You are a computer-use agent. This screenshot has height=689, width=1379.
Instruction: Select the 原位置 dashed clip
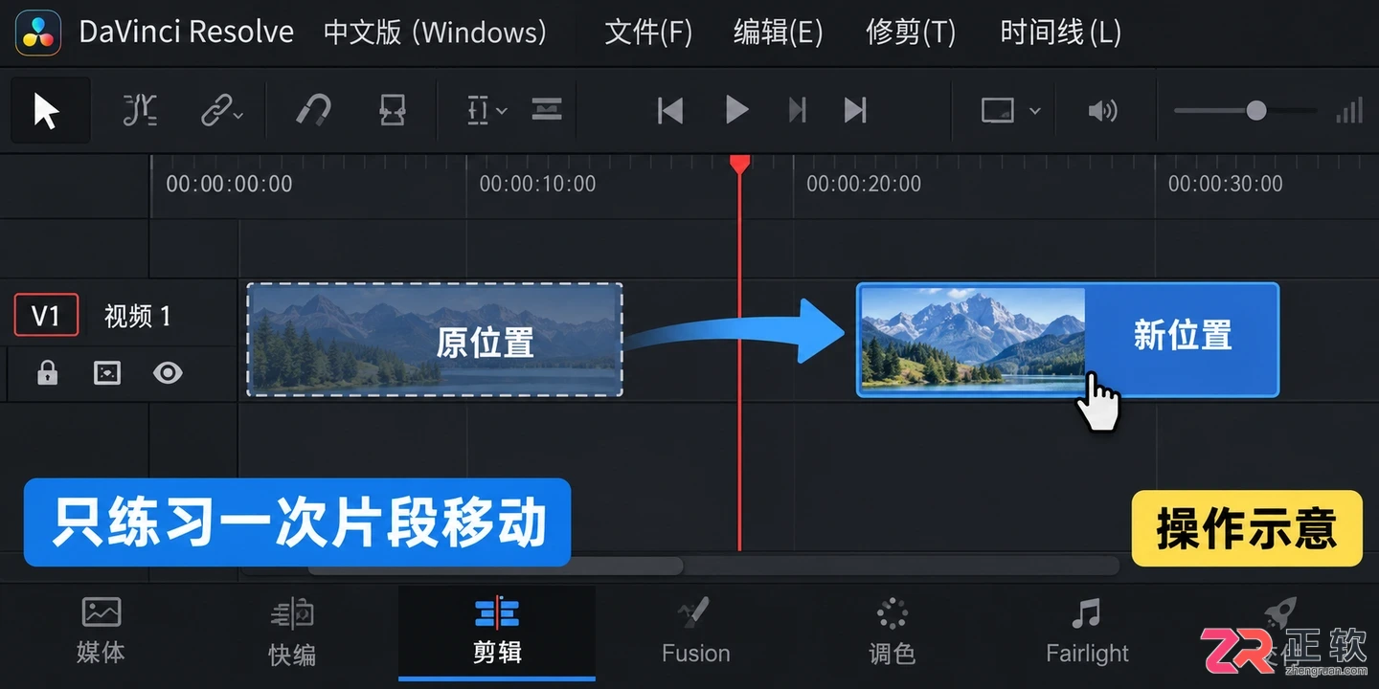(x=435, y=340)
